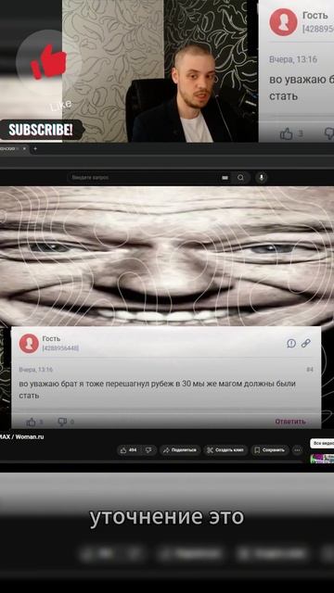Click the 'Создать клип' button

(225, 450)
